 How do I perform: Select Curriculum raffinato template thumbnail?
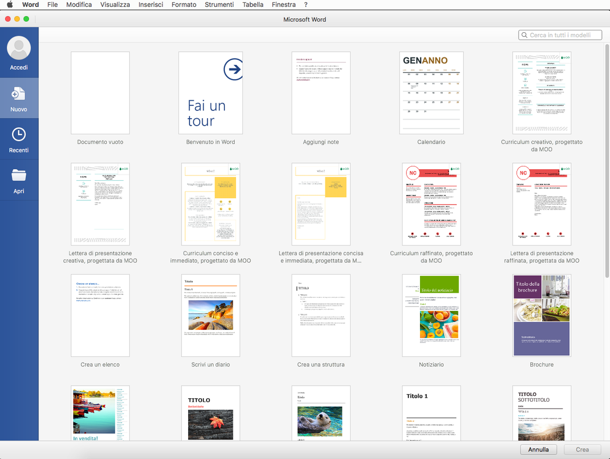coord(432,204)
